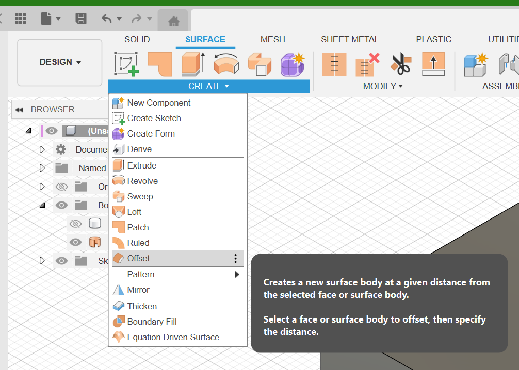The width and height of the screenshot is (519, 370).
Task: Select Derive in Create menu
Action: 178,149
